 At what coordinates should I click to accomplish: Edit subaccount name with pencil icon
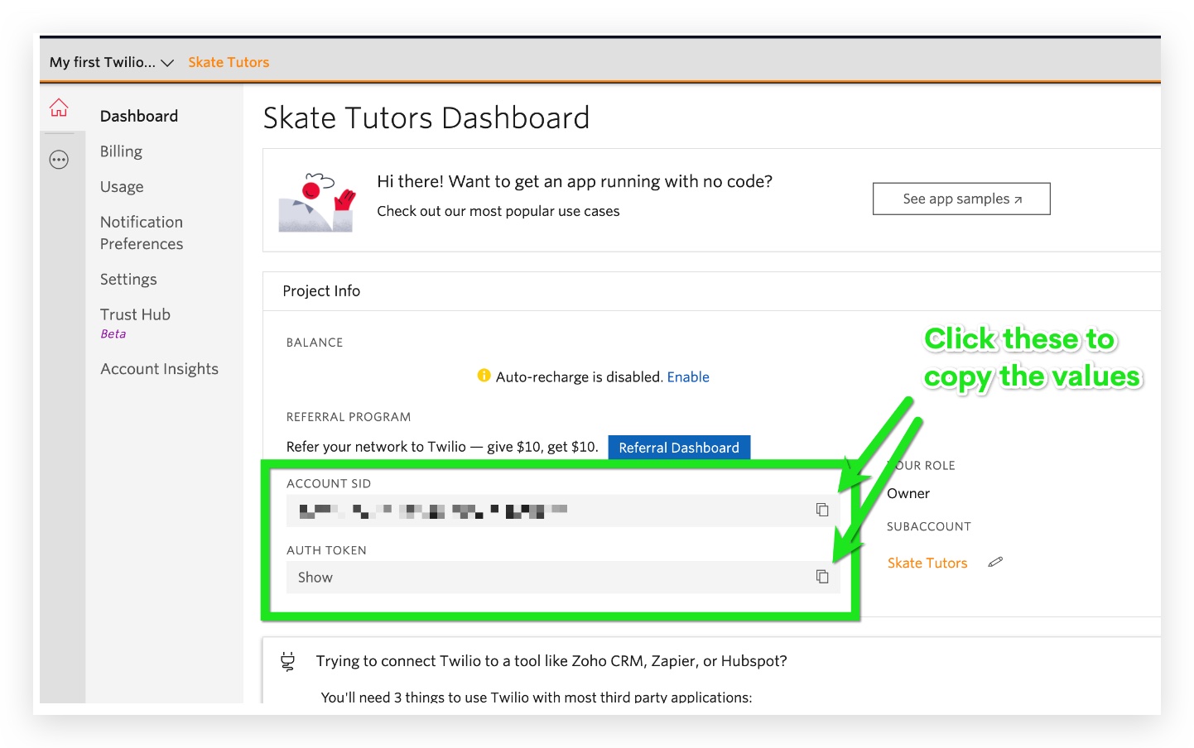[x=995, y=562]
